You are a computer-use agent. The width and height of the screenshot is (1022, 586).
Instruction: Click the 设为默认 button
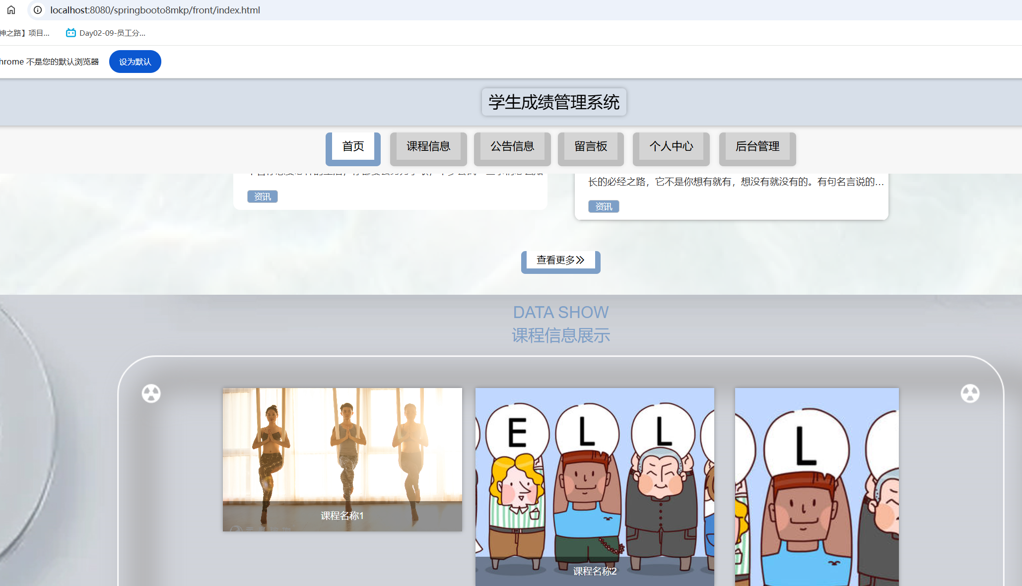coord(135,62)
